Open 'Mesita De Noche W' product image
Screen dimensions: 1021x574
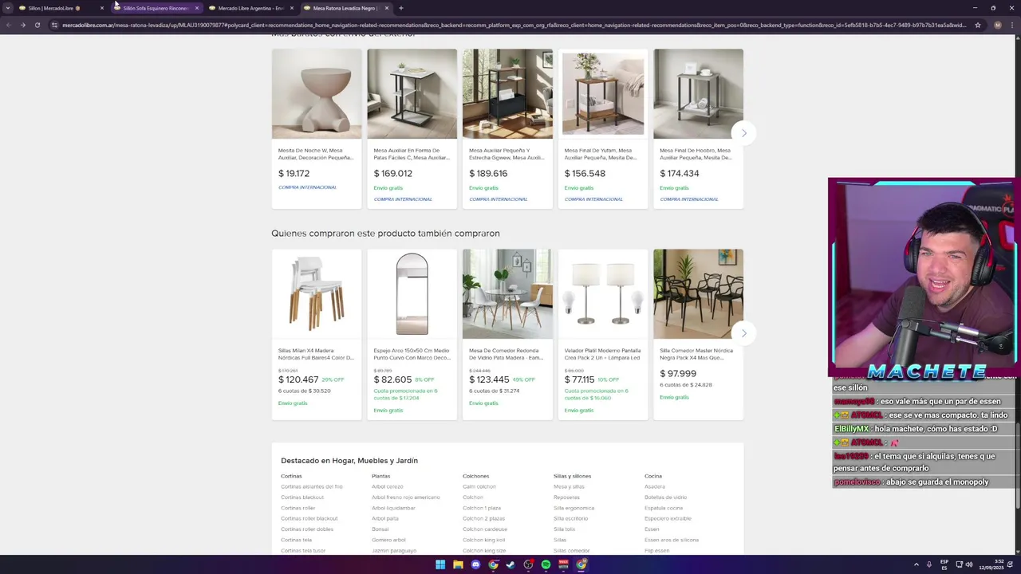coord(317,94)
